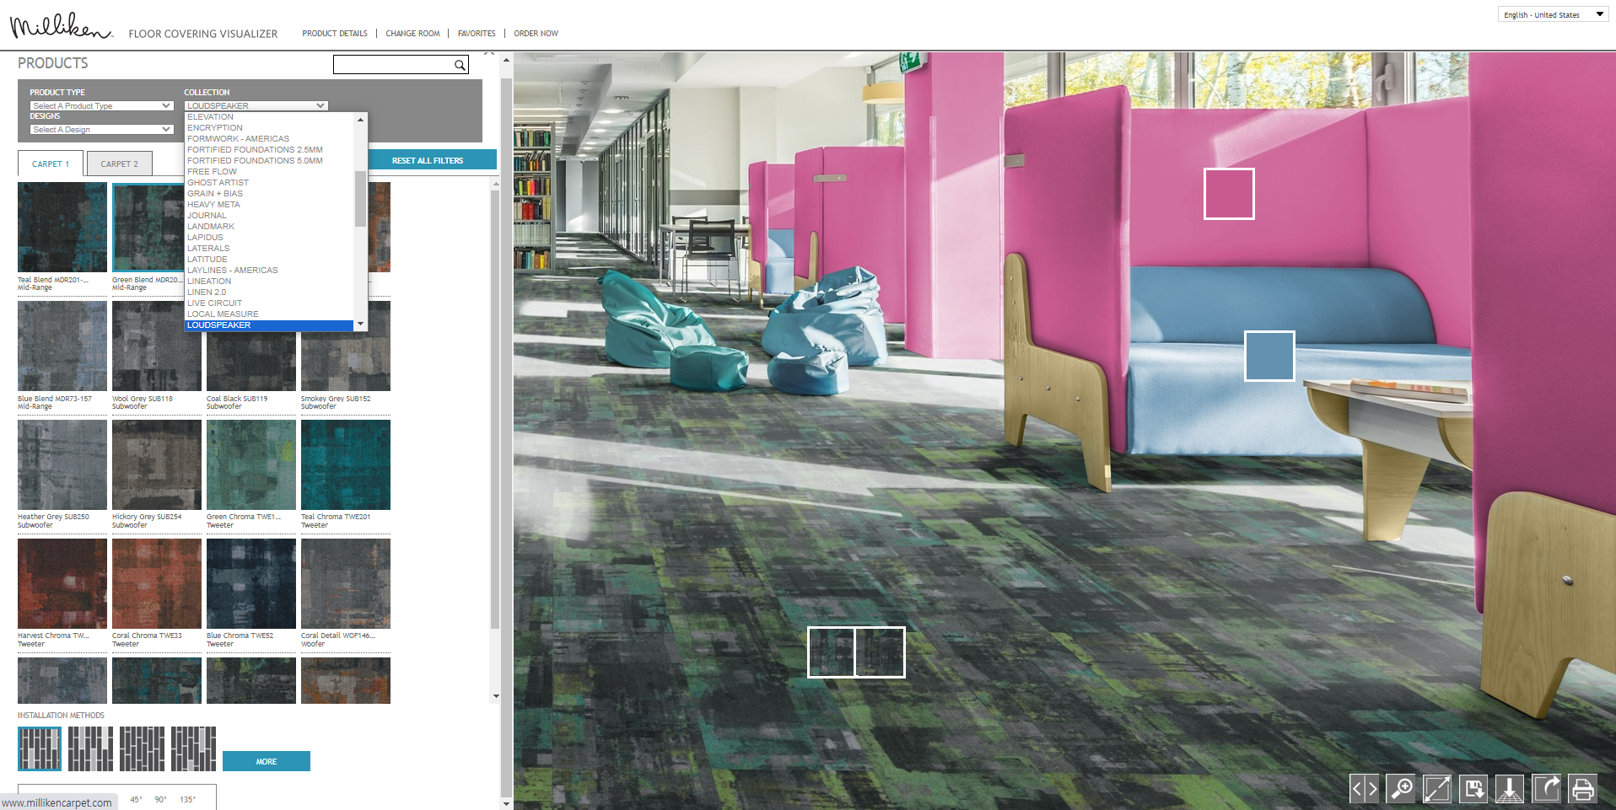Select Green Blend MDR20 carpet thumbnail
Viewport: 1616px width, 810px height.
point(148,228)
